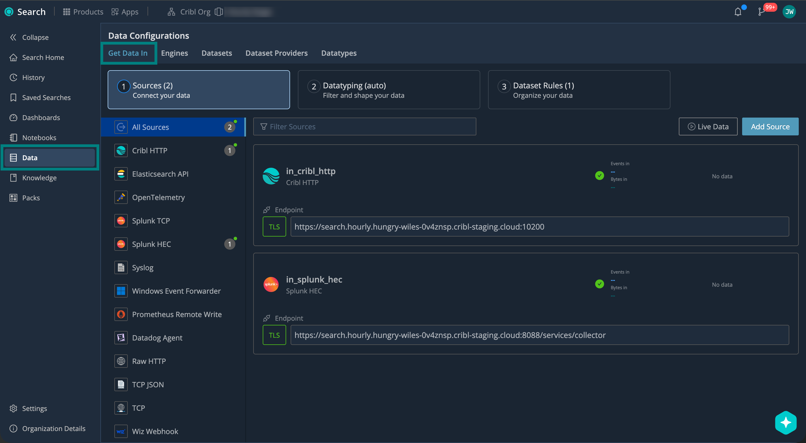The height and width of the screenshot is (443, 806).
Task: Select step 2 Datatyping (auto) card
Action: [388, 90]
